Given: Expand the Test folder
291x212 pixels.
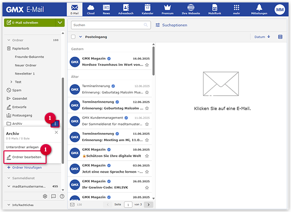Looking at the screenshot, I should tap(11, 82).
